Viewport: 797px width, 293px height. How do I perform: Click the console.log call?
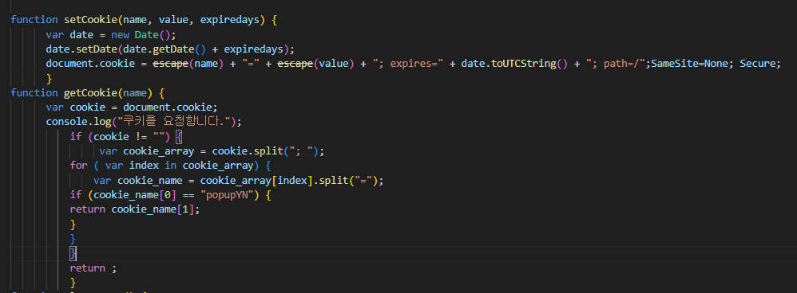78,122
